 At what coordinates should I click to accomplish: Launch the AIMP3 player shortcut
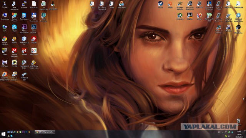[14, 40]
